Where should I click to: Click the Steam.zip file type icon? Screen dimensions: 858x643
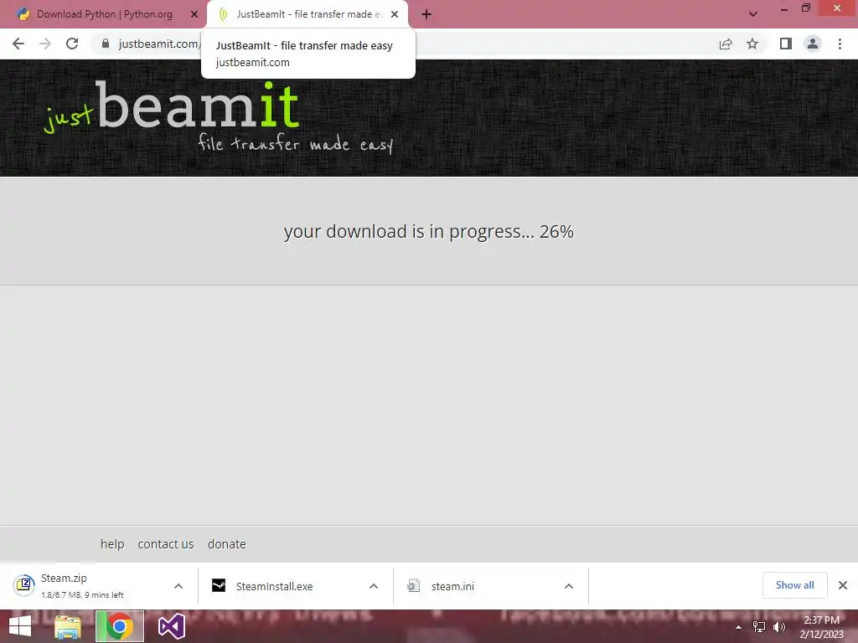pyautogui.click(x=24, y=585)
